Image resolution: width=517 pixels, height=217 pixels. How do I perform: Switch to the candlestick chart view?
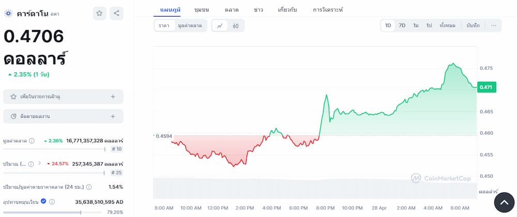click(x=236, y=25)
